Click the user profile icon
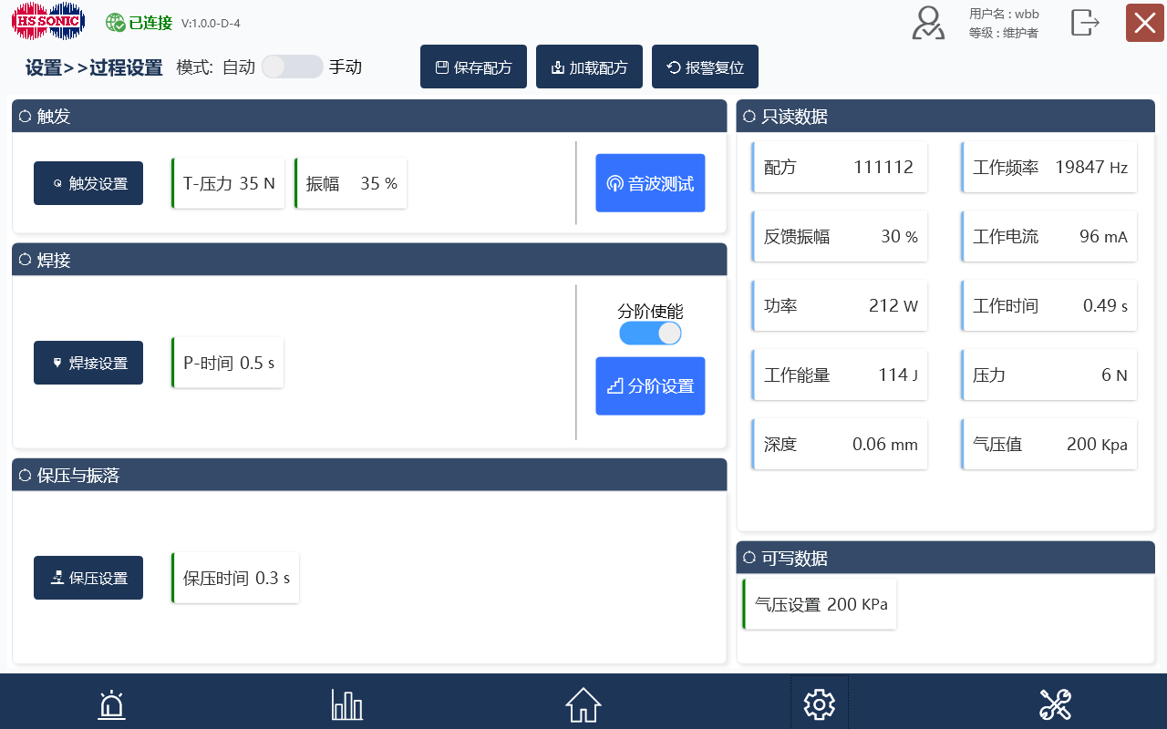 (927, 24)
